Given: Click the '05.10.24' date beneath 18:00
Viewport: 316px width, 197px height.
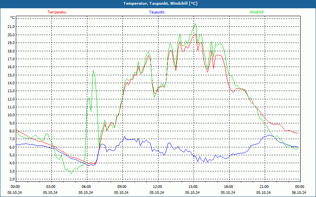Looking at the screenshot, I should click(x=228, y=192).
